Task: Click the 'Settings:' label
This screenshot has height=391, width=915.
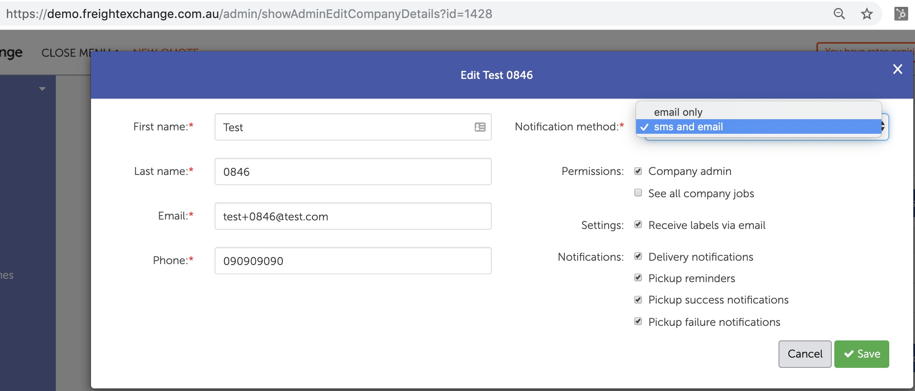Action: (x=602, y=225)
